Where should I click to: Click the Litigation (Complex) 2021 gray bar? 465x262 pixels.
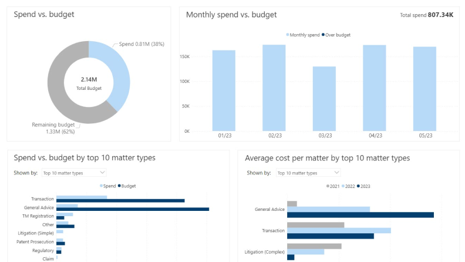(314, 246)
